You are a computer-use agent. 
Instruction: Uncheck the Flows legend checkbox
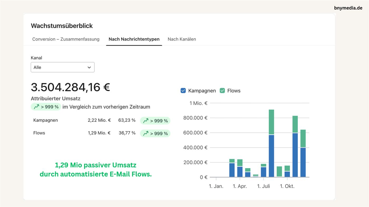[222, 91]
